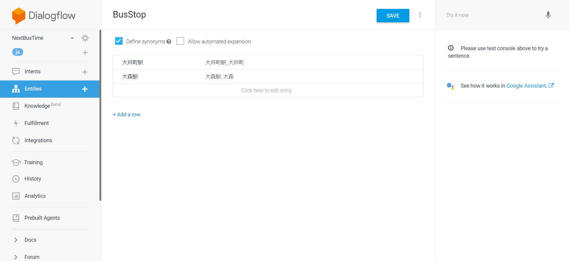Click the Intents chat bubble icon
Screen dimensions: 569x261
coord(16,72)
